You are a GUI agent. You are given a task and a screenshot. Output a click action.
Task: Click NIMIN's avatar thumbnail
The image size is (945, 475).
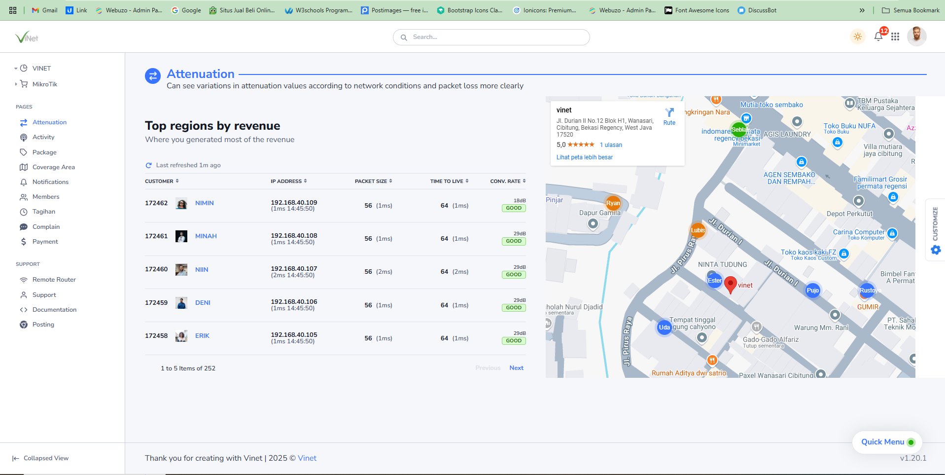(x=181, y=203)
